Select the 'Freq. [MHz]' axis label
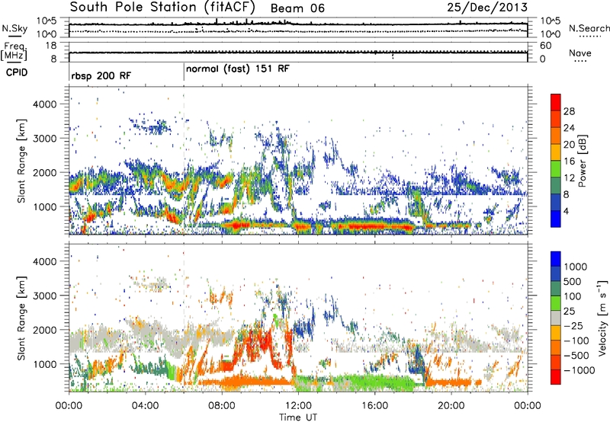 coord(14,52)
